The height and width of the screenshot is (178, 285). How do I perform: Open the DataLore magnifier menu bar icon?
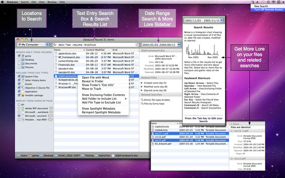(253, 2)
